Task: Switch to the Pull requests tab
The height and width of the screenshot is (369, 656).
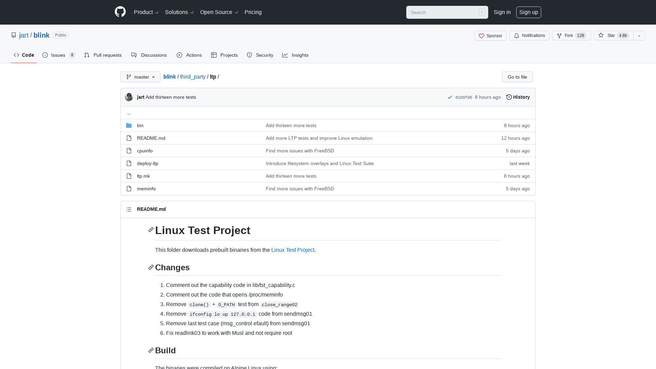Action: click(x=103, y=55)
